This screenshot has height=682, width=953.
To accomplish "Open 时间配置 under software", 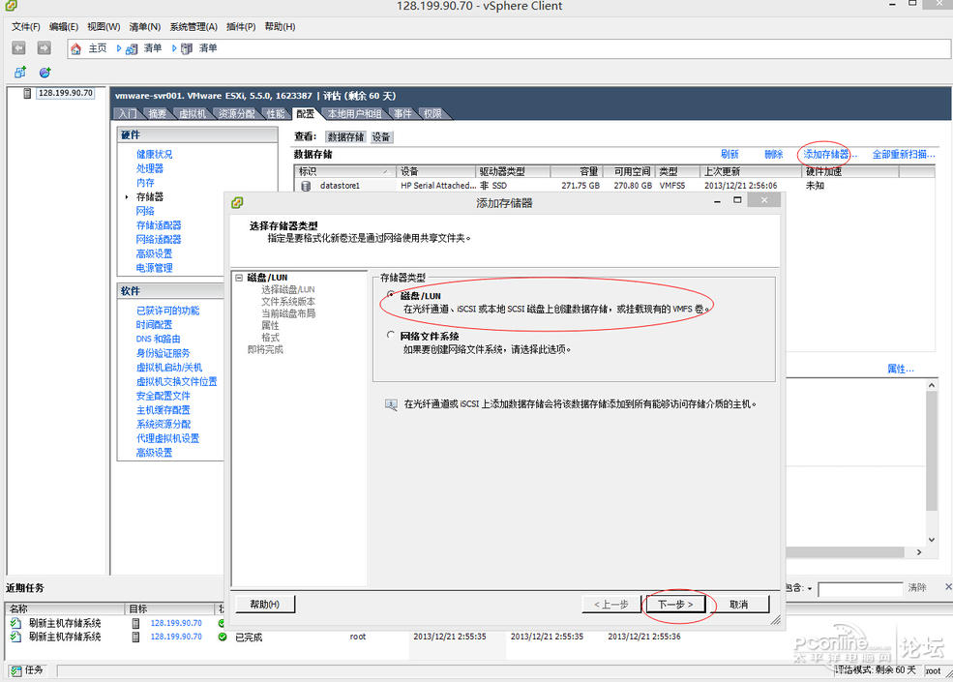I will point(154,325).
